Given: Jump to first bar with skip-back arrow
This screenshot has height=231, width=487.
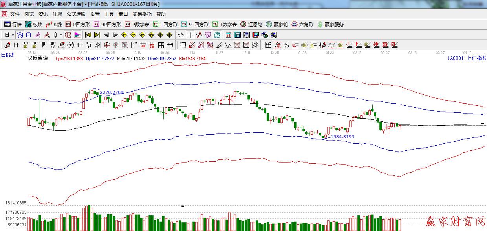Looking at the screenshot, I should pos(88,35).
